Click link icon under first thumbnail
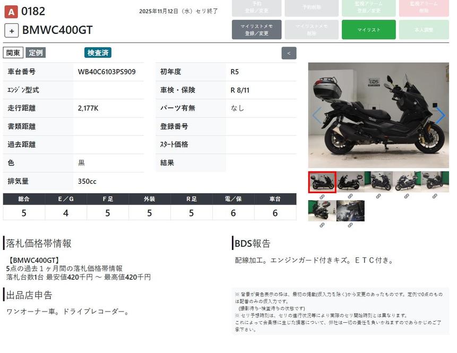457x353 pixels. pos(322,196)
